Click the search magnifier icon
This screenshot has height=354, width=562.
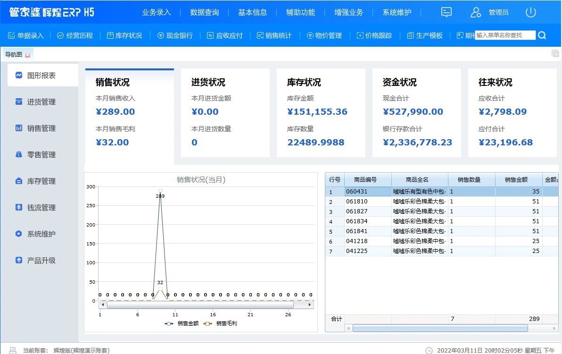pyautogui.click(x=542, y=35)
